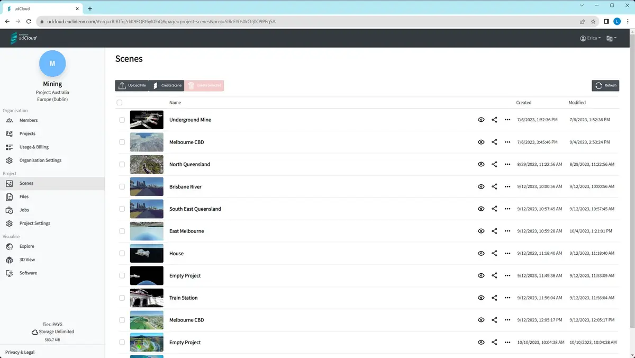Share the Underground Mine scene
This screenshot has height=358, width=635.
pyautogui.click(x=494, y=120)
